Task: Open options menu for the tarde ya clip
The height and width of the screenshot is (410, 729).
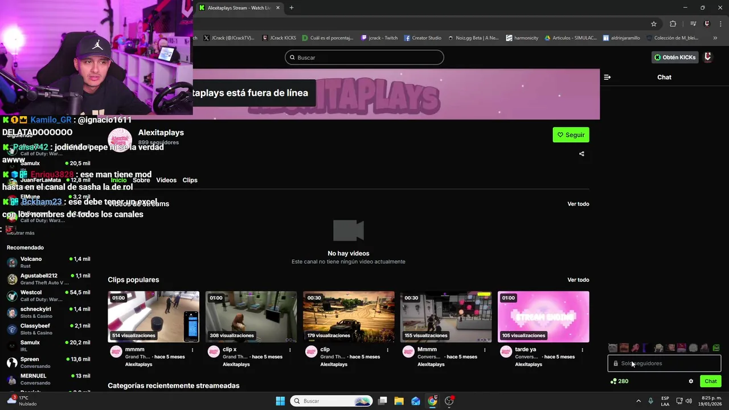Action: coord(582,350)
